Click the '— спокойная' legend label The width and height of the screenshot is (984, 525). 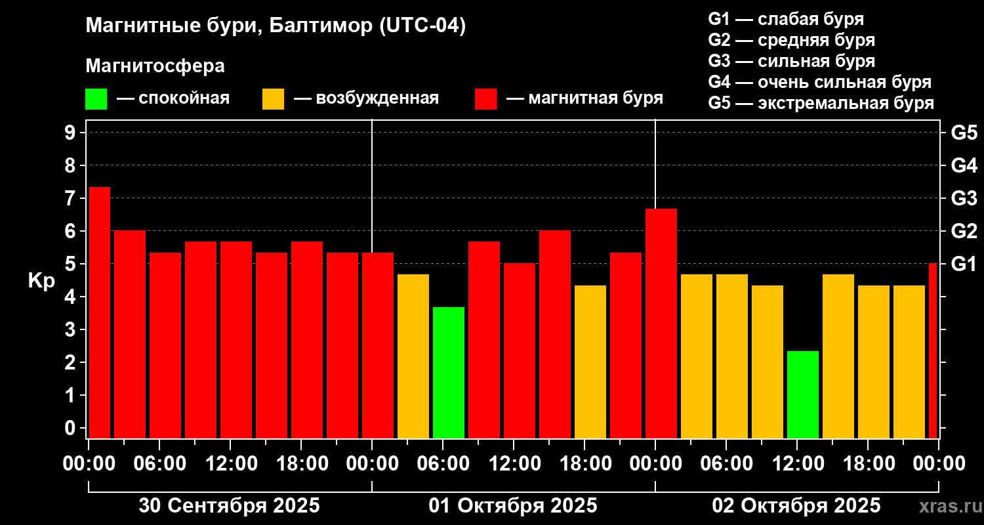coord(173,99)
